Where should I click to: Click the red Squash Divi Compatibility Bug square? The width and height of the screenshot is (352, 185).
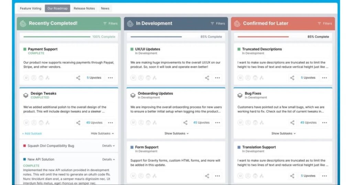pyautogui.click(x=24, y=146)
